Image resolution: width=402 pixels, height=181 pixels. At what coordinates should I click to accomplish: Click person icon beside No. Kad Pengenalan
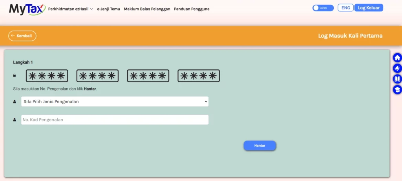click(x=15, y=120)
